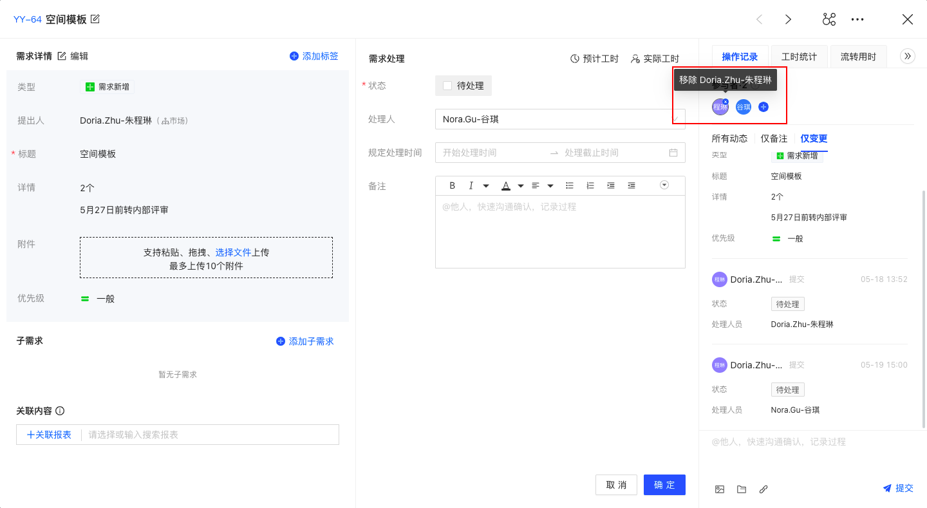
Task: Remove participant 程琳 via x badge
Action: pyautogui.click(x=726, y=102)
